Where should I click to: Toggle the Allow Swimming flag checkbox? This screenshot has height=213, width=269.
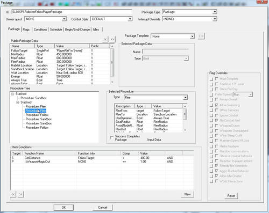coord(216,105)
